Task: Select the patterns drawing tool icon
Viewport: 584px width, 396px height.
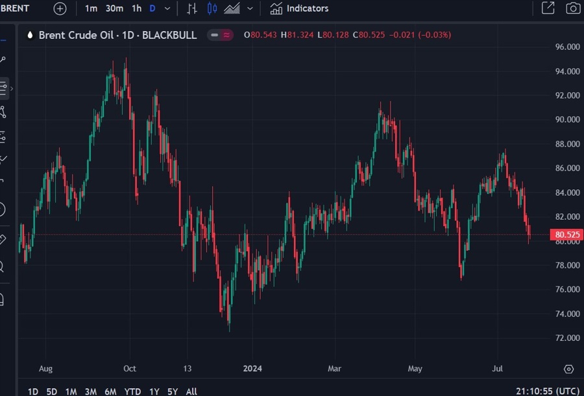Action: coord(3,112)
